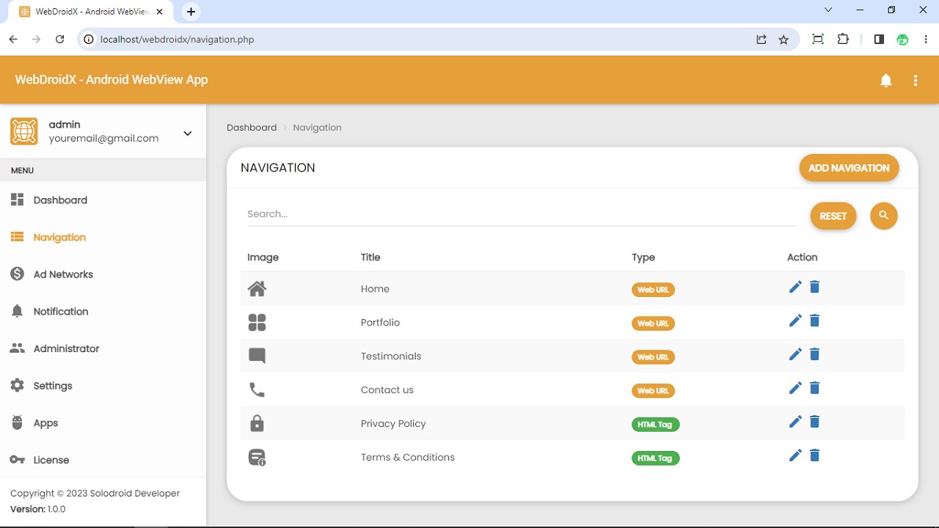Open Ad Networks via the dollar icon
Screen dimensions: 939x528
17,274
